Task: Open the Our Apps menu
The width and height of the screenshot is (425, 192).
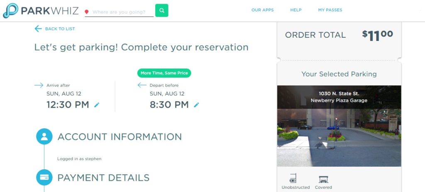Action: tap(262, 10)
